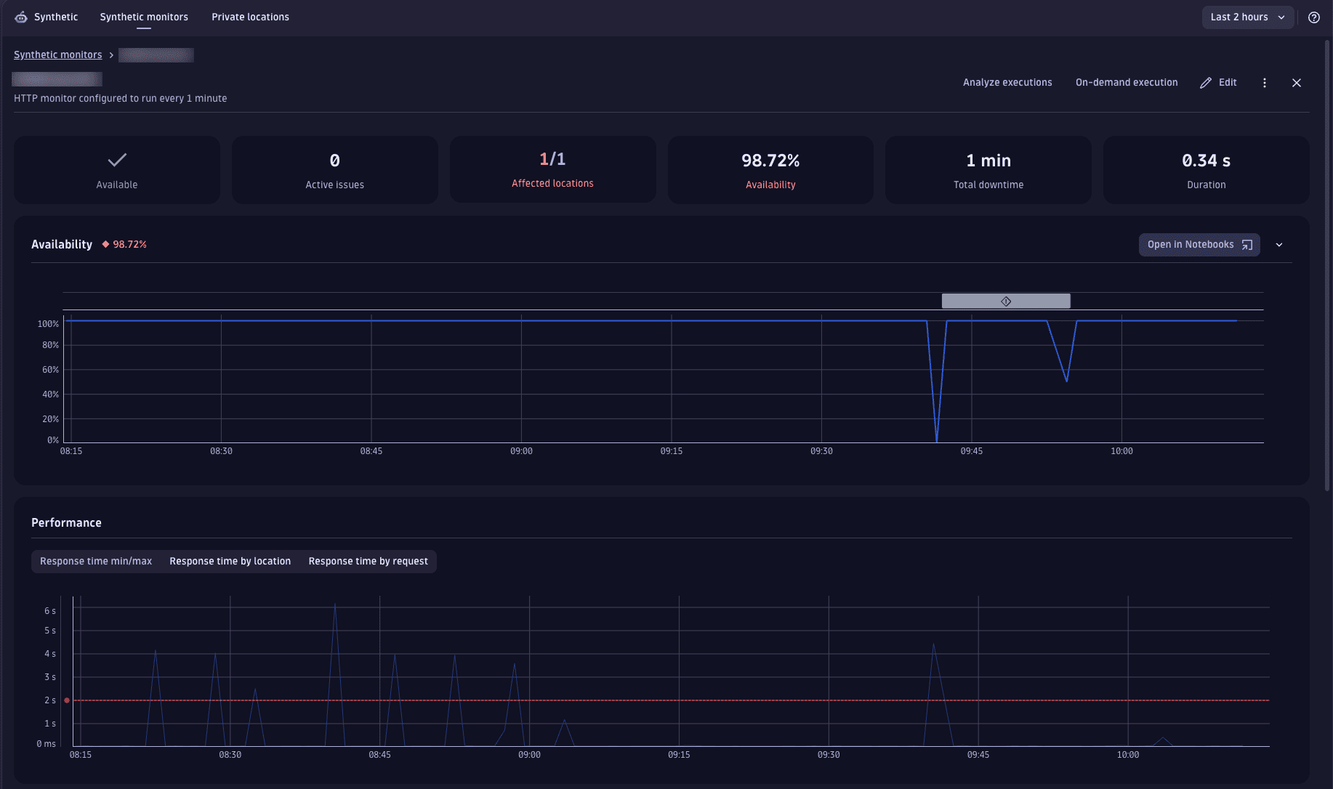
Task: Click the page vertical scrollbar
Action: [1328, 265]
